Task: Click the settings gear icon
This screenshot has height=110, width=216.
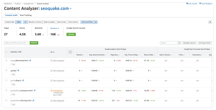Action: pyautogui.click(x=210, y=22)
